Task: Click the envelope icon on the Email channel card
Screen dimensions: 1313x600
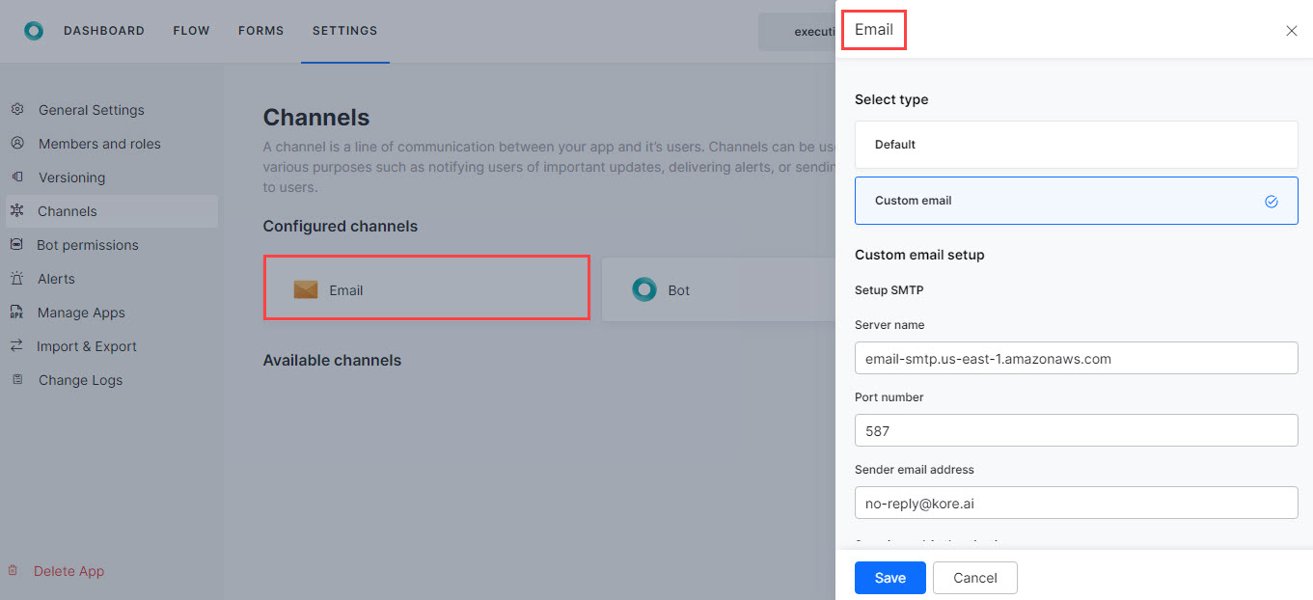Action: pos(305,287)
